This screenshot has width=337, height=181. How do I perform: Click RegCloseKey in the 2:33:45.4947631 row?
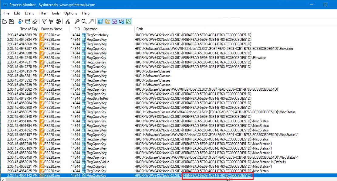pos(96,62)
